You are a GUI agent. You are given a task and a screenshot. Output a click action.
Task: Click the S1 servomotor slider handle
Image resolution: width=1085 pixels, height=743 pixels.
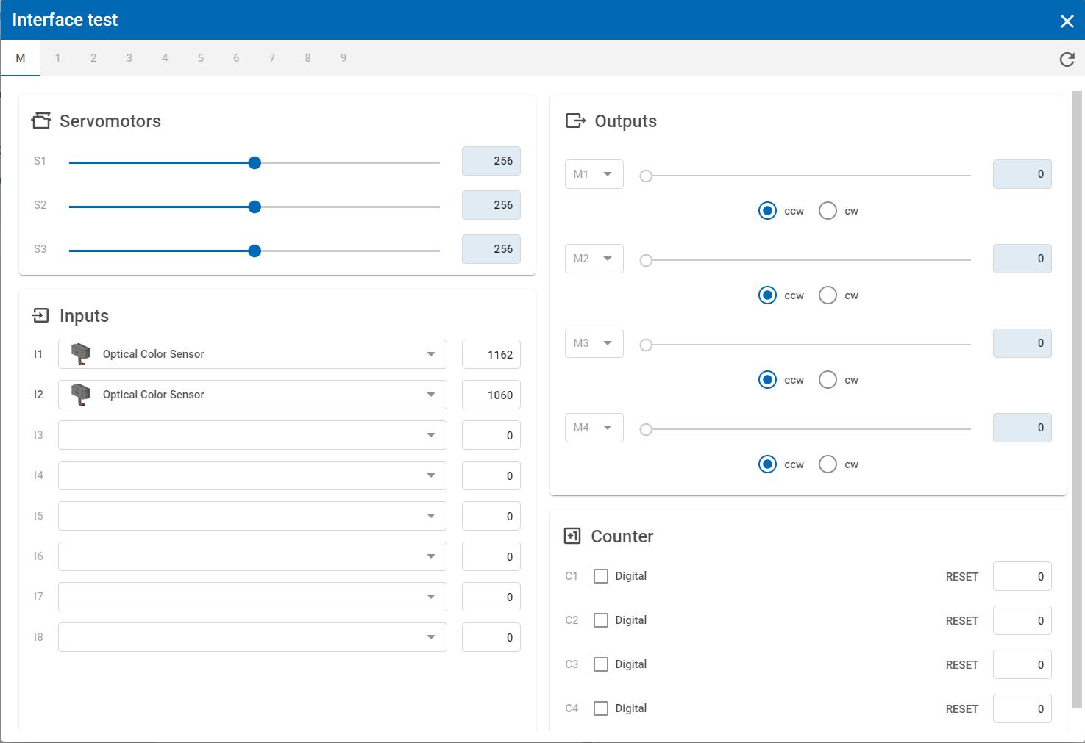pos(255,162)
